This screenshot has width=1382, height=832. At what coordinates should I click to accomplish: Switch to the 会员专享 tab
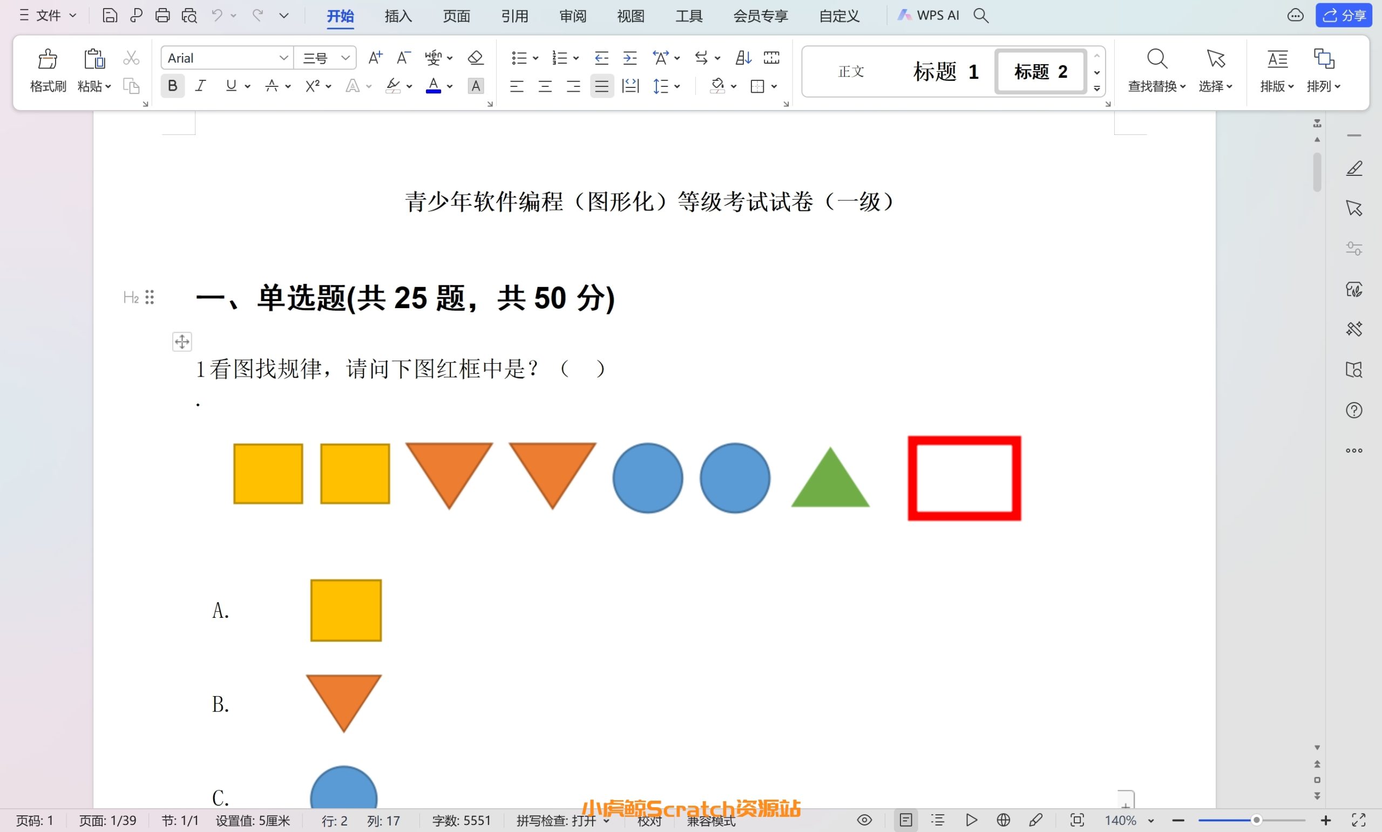click(x=761, y=16)
